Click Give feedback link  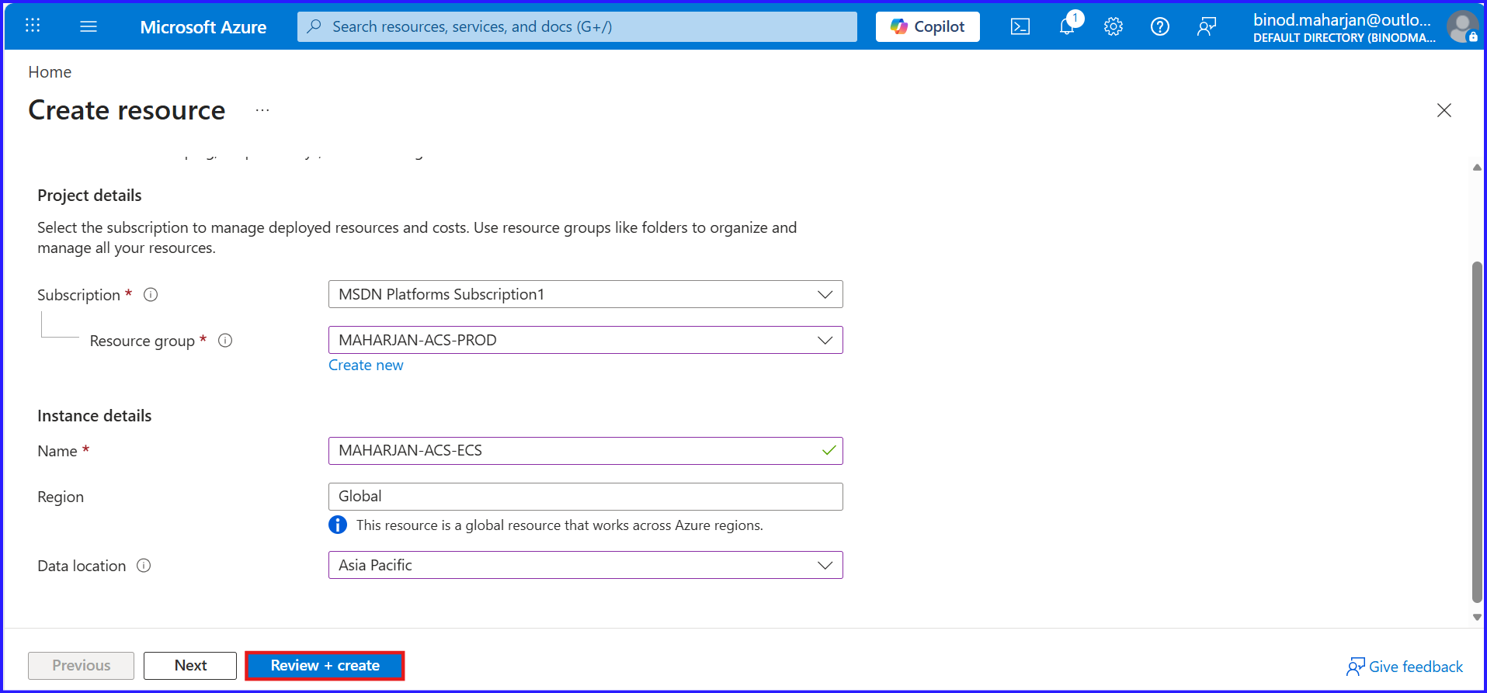[1405, 667]
